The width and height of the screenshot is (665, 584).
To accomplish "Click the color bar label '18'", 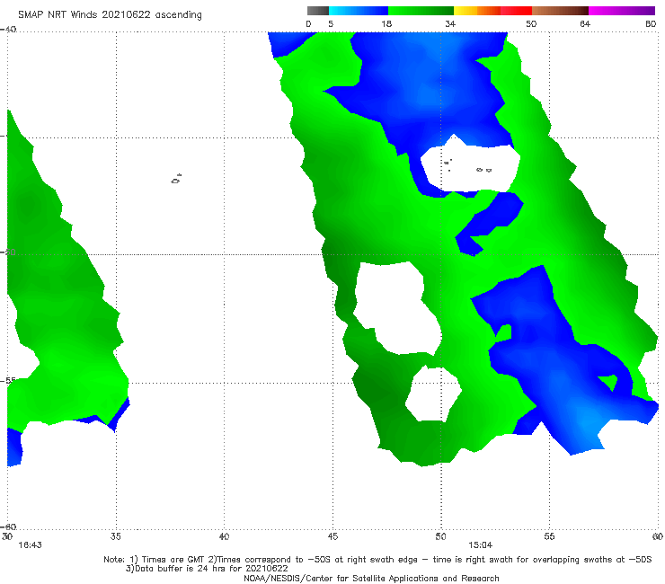I will 386,24.
